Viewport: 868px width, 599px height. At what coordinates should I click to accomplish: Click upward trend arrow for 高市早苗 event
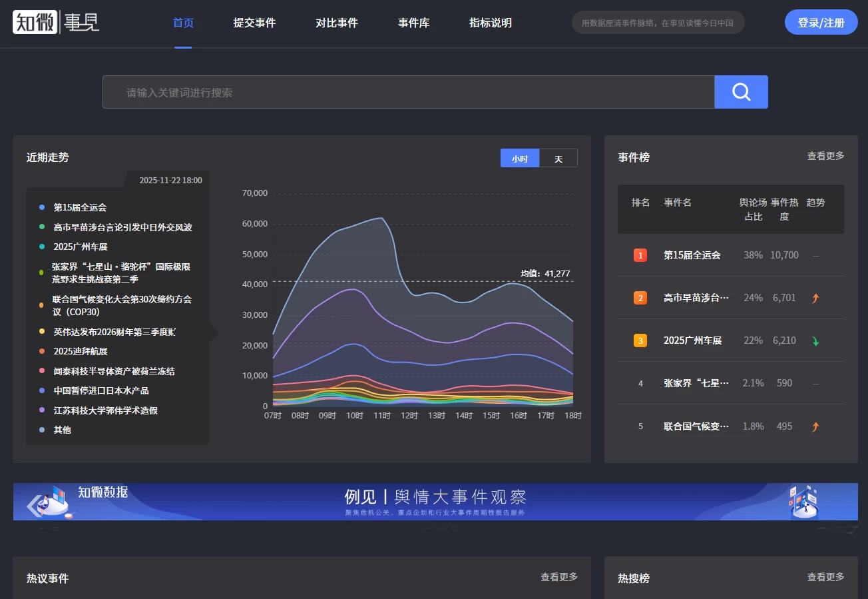815,298
